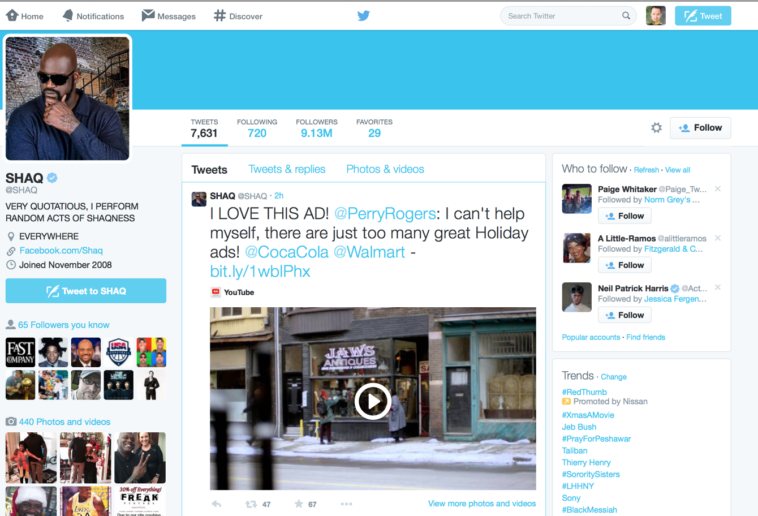Viewport: 758px width, 516px height.
Task: Open the #XmasAMovie trend
Action: (588, 415)
